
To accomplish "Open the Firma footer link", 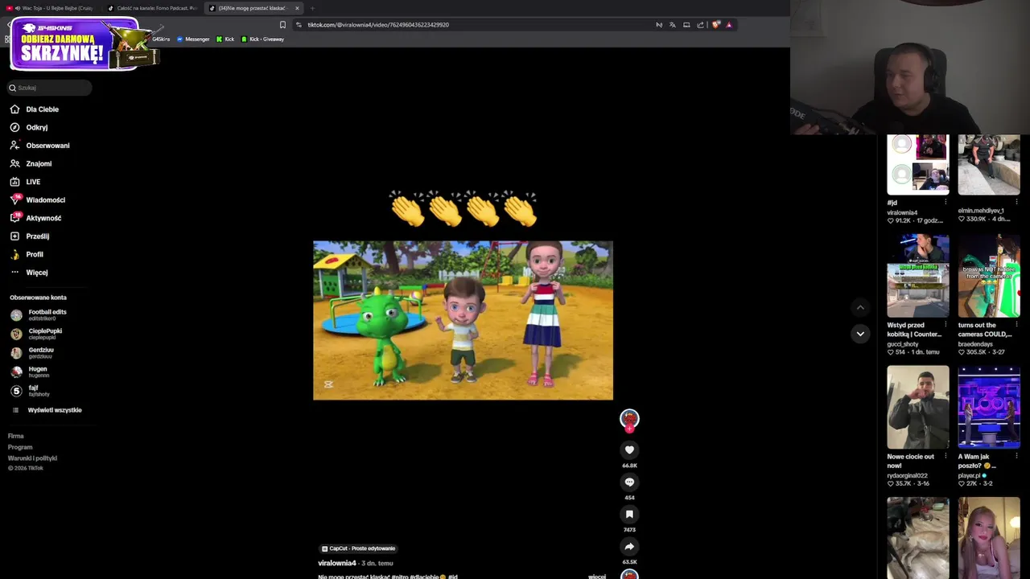I will 16,436.
